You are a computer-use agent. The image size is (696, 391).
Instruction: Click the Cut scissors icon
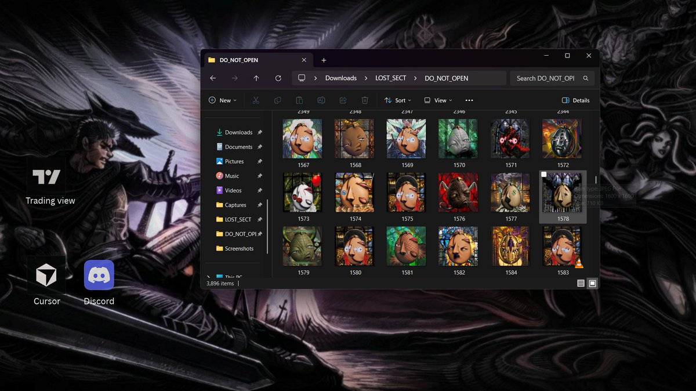point(255,100)
